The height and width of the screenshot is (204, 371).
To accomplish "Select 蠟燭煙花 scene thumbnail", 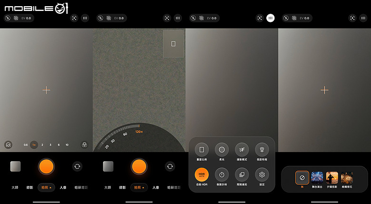I will click(x=347, y=178).
